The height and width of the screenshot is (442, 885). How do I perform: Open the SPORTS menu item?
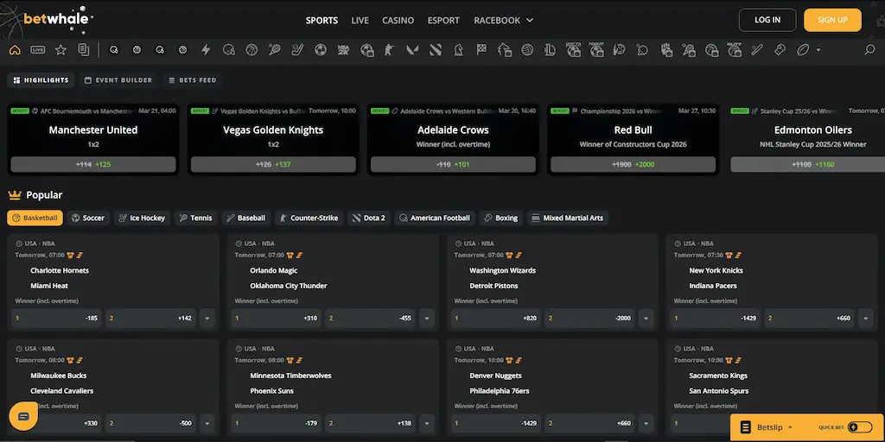coord(322,21)
